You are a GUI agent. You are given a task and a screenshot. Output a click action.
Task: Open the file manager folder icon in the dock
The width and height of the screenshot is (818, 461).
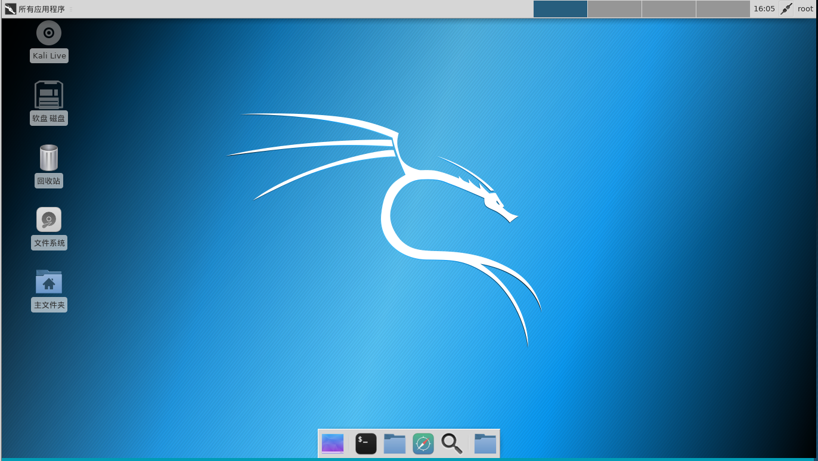click(x=395, y=443)
